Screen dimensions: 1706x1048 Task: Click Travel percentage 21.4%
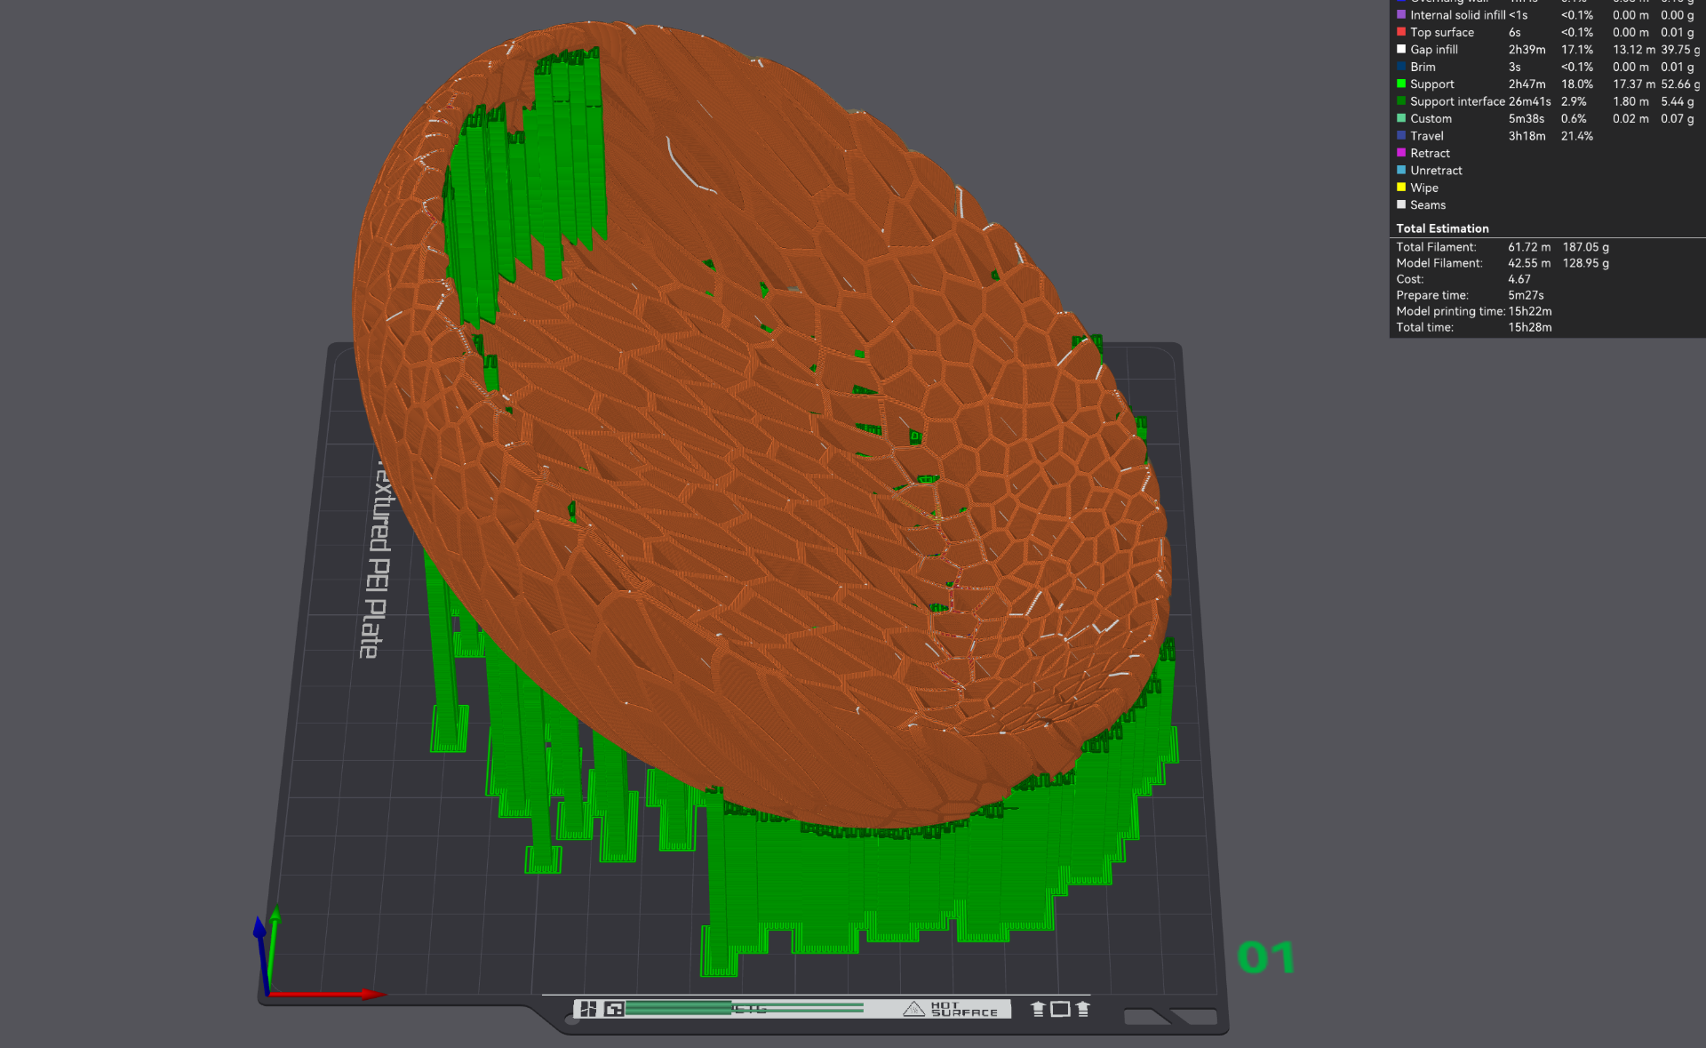coord(1576,136)
